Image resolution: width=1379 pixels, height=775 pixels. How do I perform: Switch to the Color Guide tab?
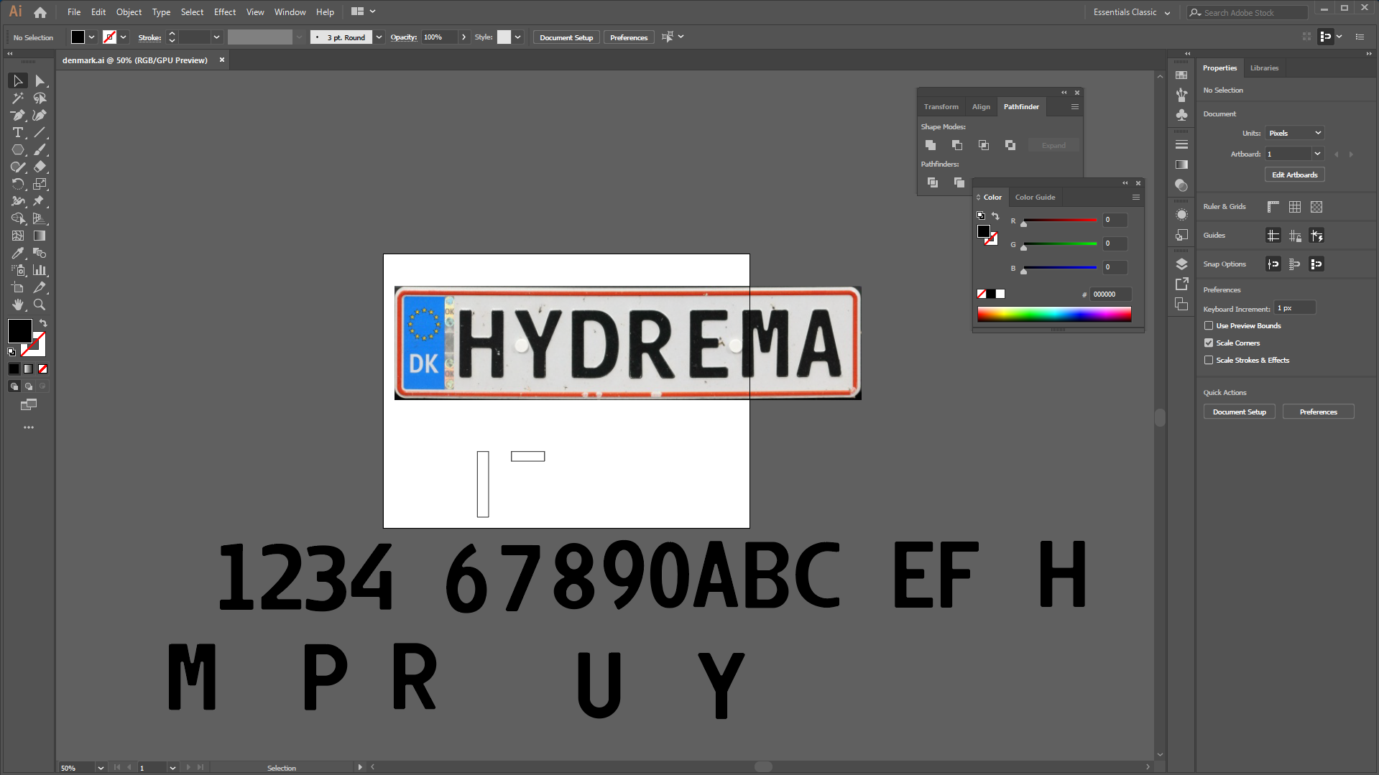coord(1035,198)
